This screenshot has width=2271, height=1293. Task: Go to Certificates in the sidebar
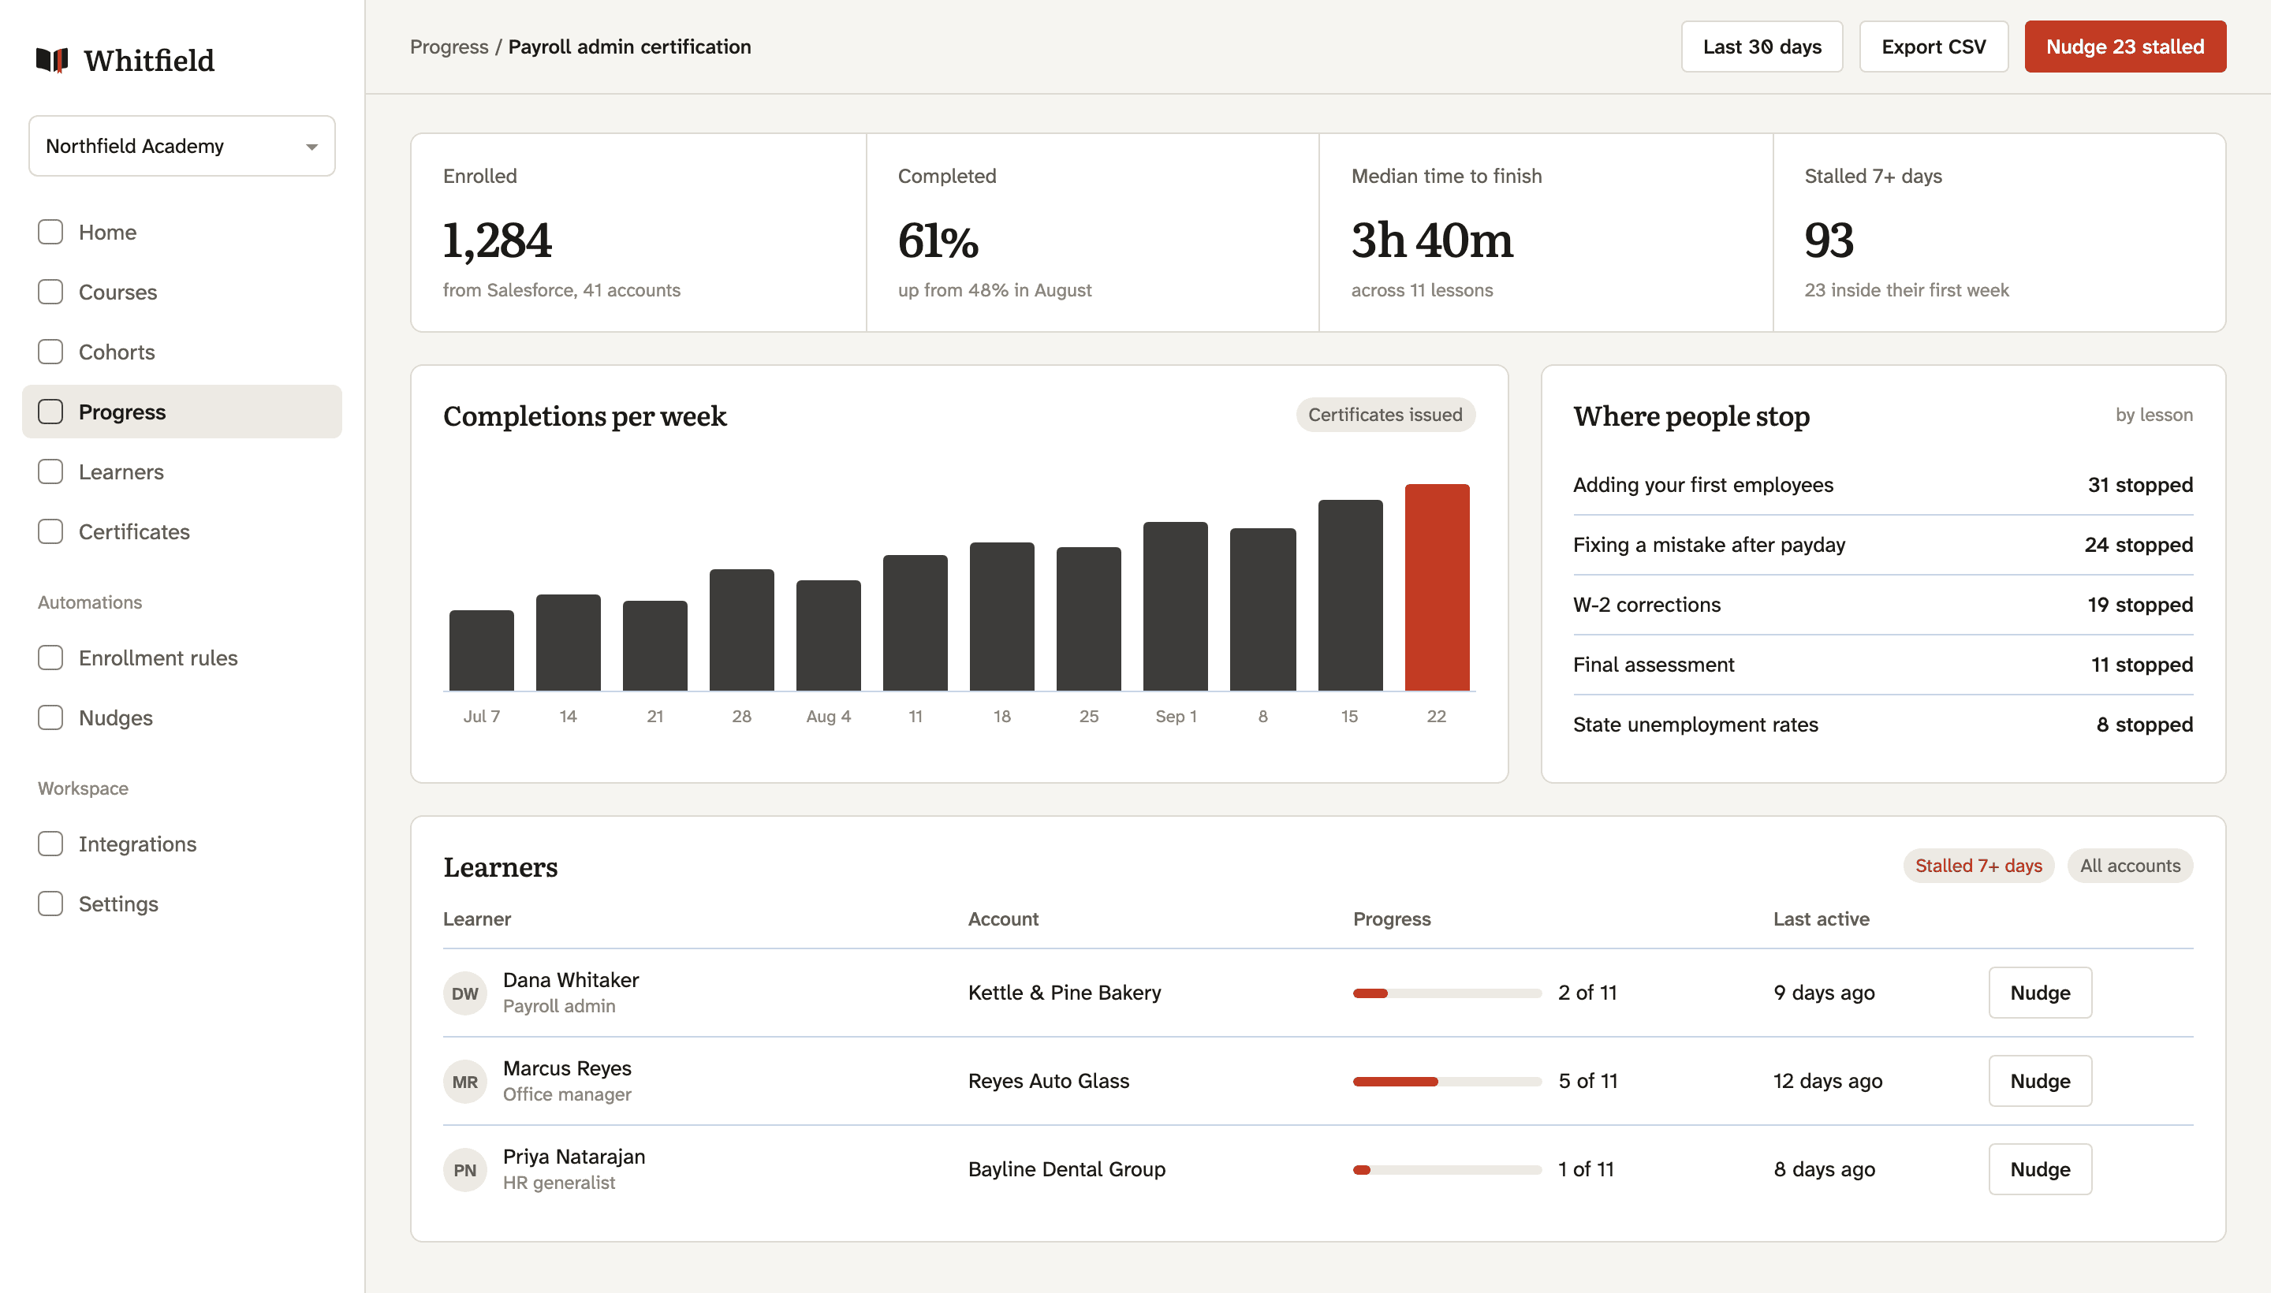pyautogui.click(x=182, y=531)
